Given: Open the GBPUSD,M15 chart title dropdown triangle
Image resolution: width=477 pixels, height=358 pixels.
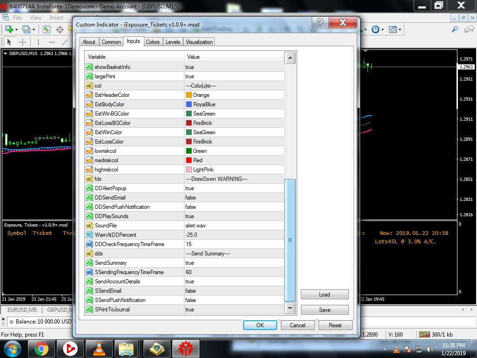Looking at the screenshot, I should click(x=5, y=53).
